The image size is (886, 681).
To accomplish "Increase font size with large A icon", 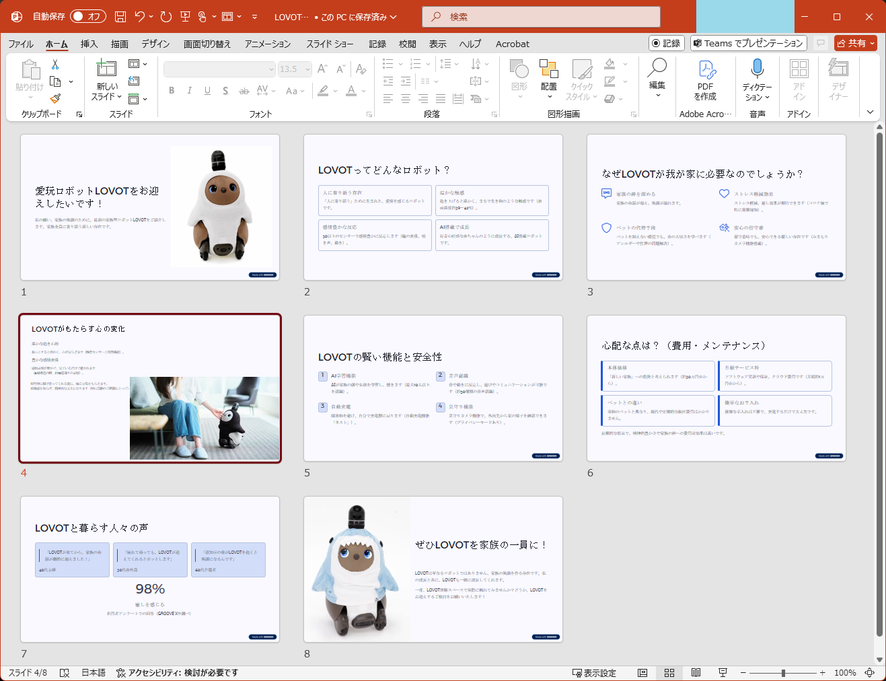I will [x=322, y=69].
